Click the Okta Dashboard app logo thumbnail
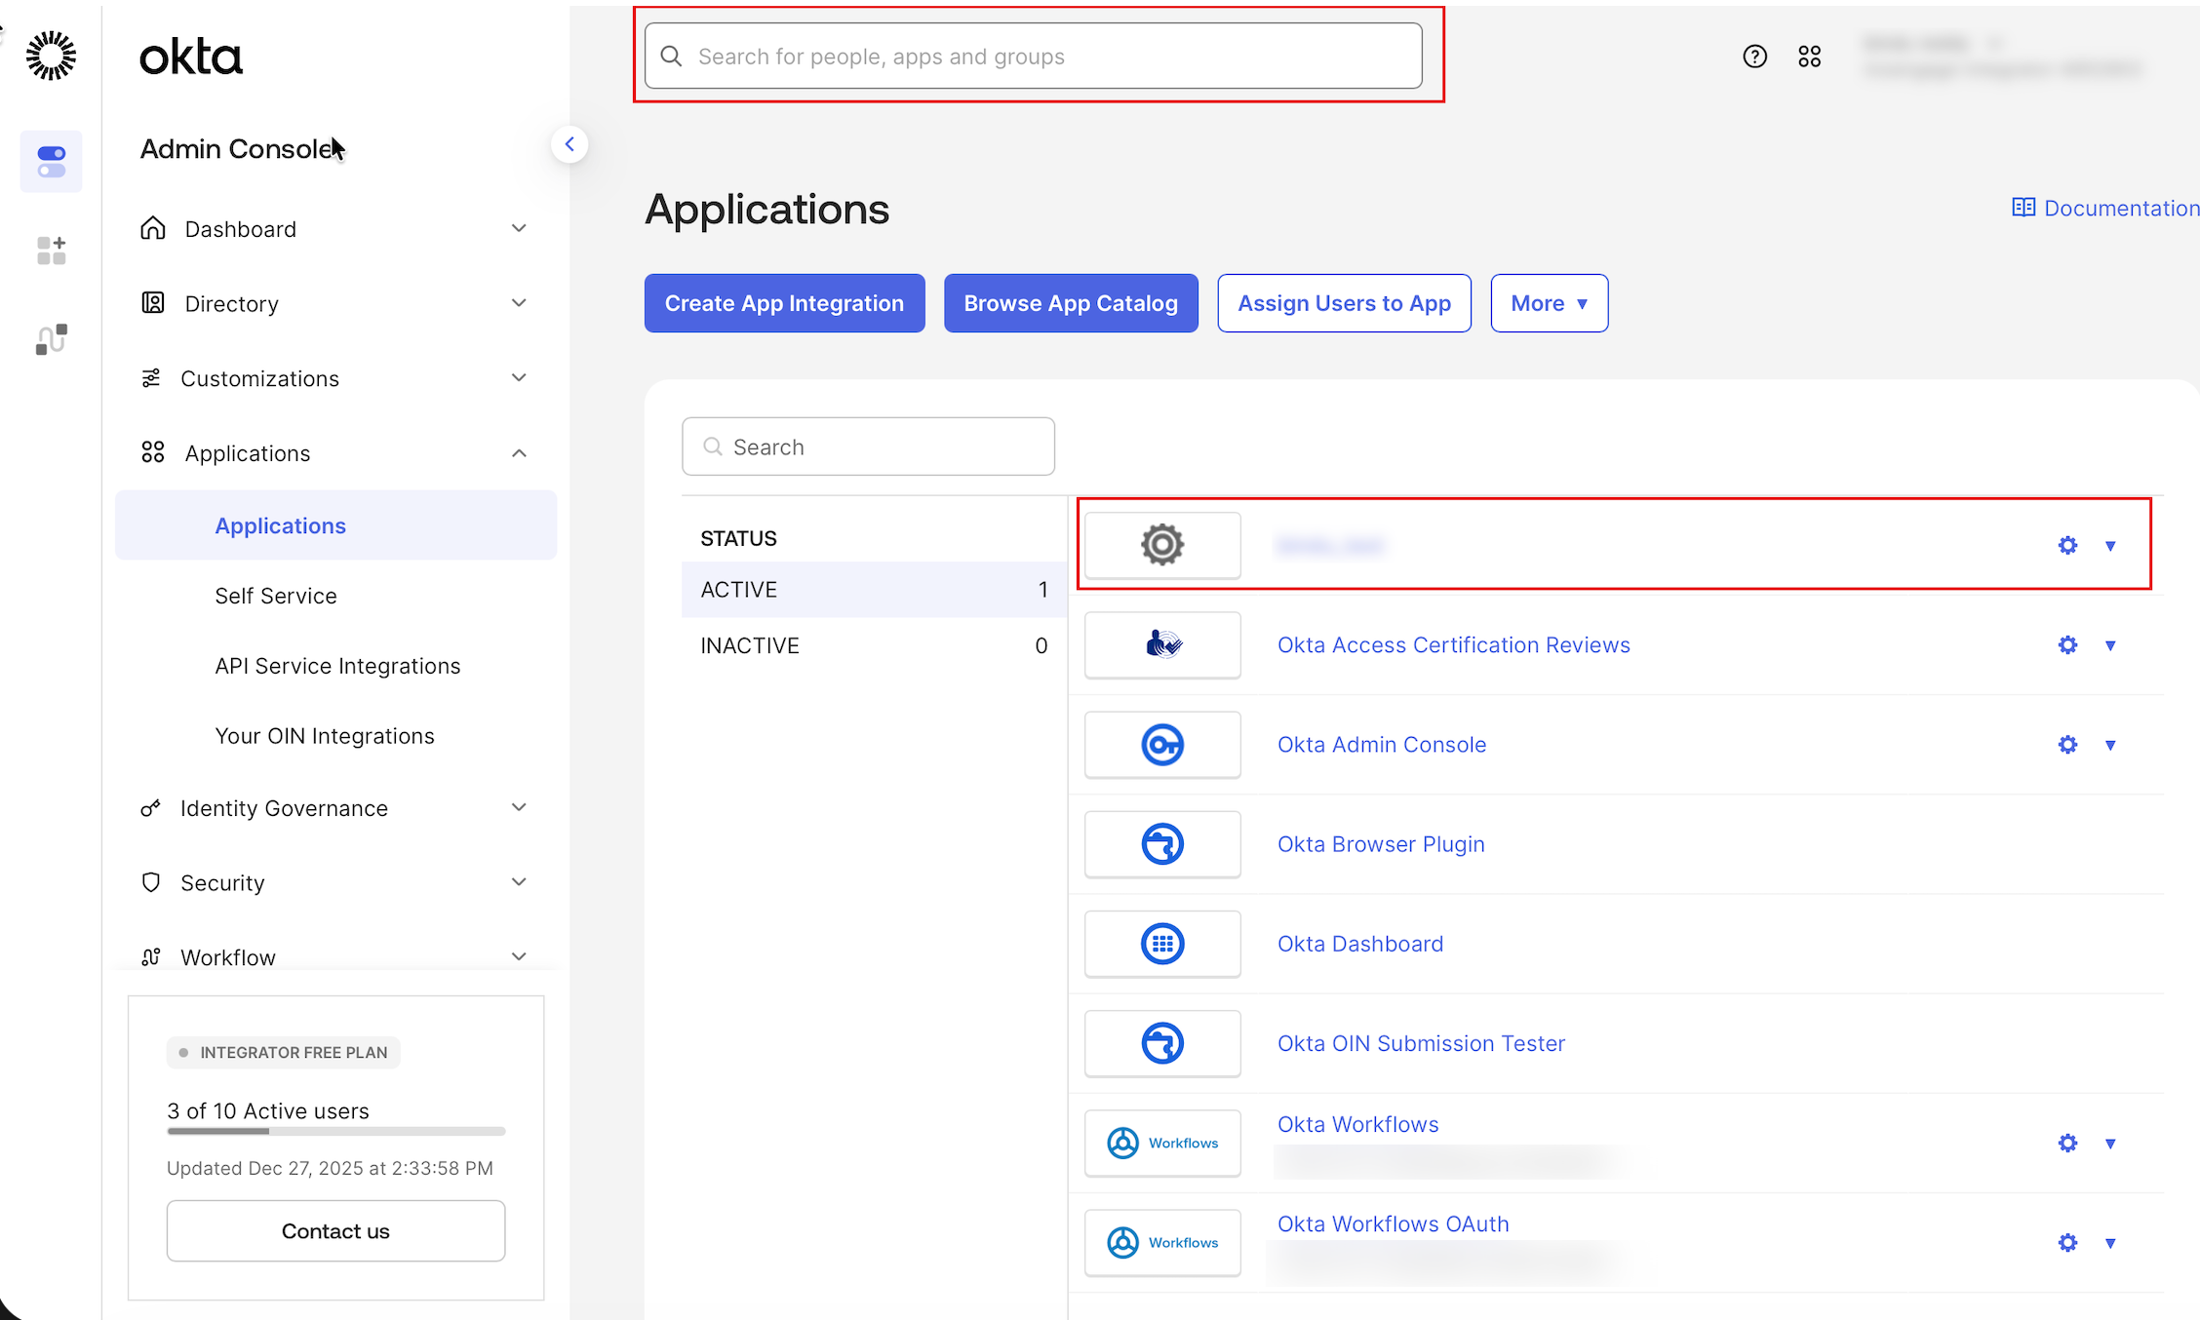2200x1320 pixels. pos(1162,944)
